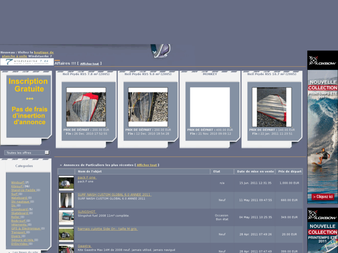Screen dimensions: 338x253
Task: Open the Neil Pryde RS5 9.0 m² photo
Action: (x=148, y=107)
